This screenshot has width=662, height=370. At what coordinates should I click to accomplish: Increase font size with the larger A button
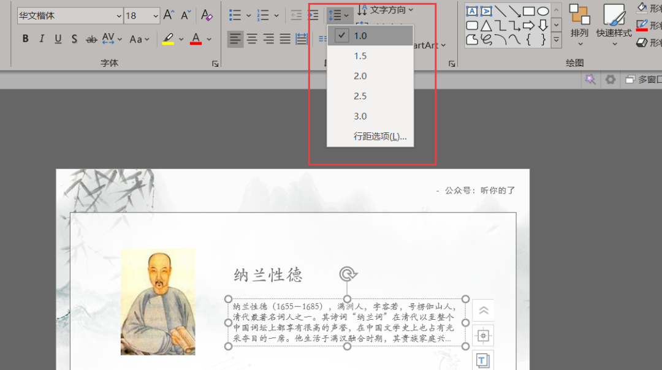pos(169,15)
